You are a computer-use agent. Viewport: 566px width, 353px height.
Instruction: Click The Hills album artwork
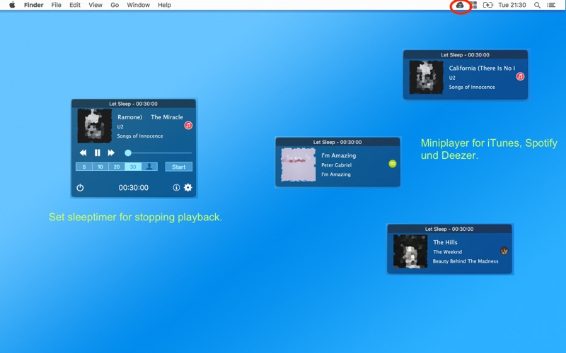[x=410, y=251]
